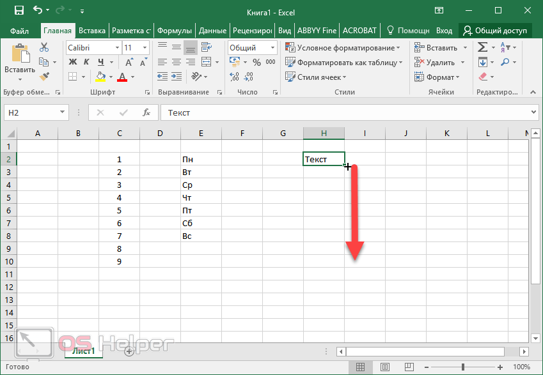Screen dimensions: 543x375
Task: Click the Лист1 sheet tab
Action: click(x=83, y=351)
